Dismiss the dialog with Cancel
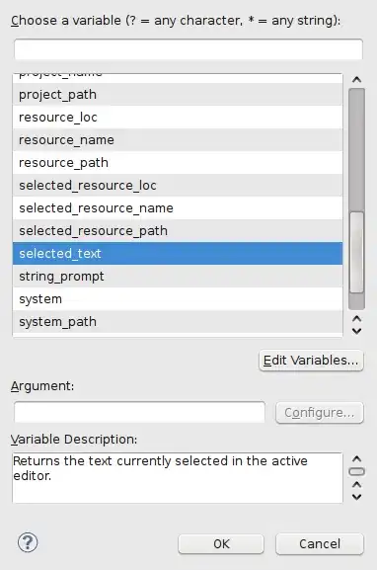The image size is (377, 570). point(320,544)
